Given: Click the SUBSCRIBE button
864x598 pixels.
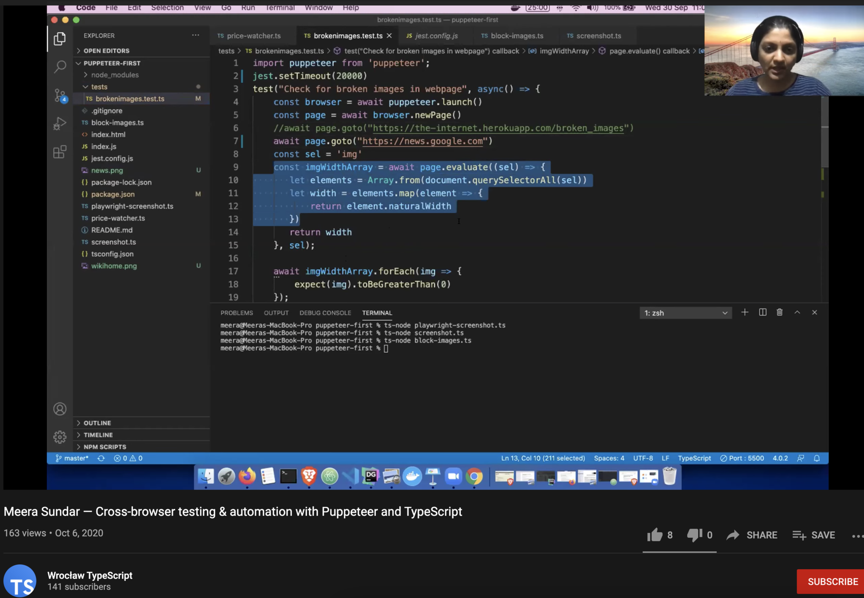Looking at the screenshot, I should [832, 581].
